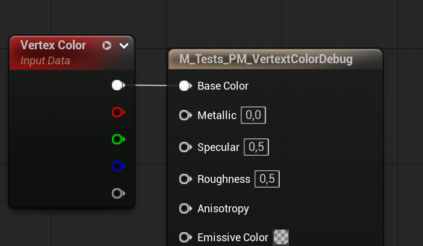This screenshot has height=246, width=423.
Task: Click the red channel output pin
Action: (x=119, y=112)
